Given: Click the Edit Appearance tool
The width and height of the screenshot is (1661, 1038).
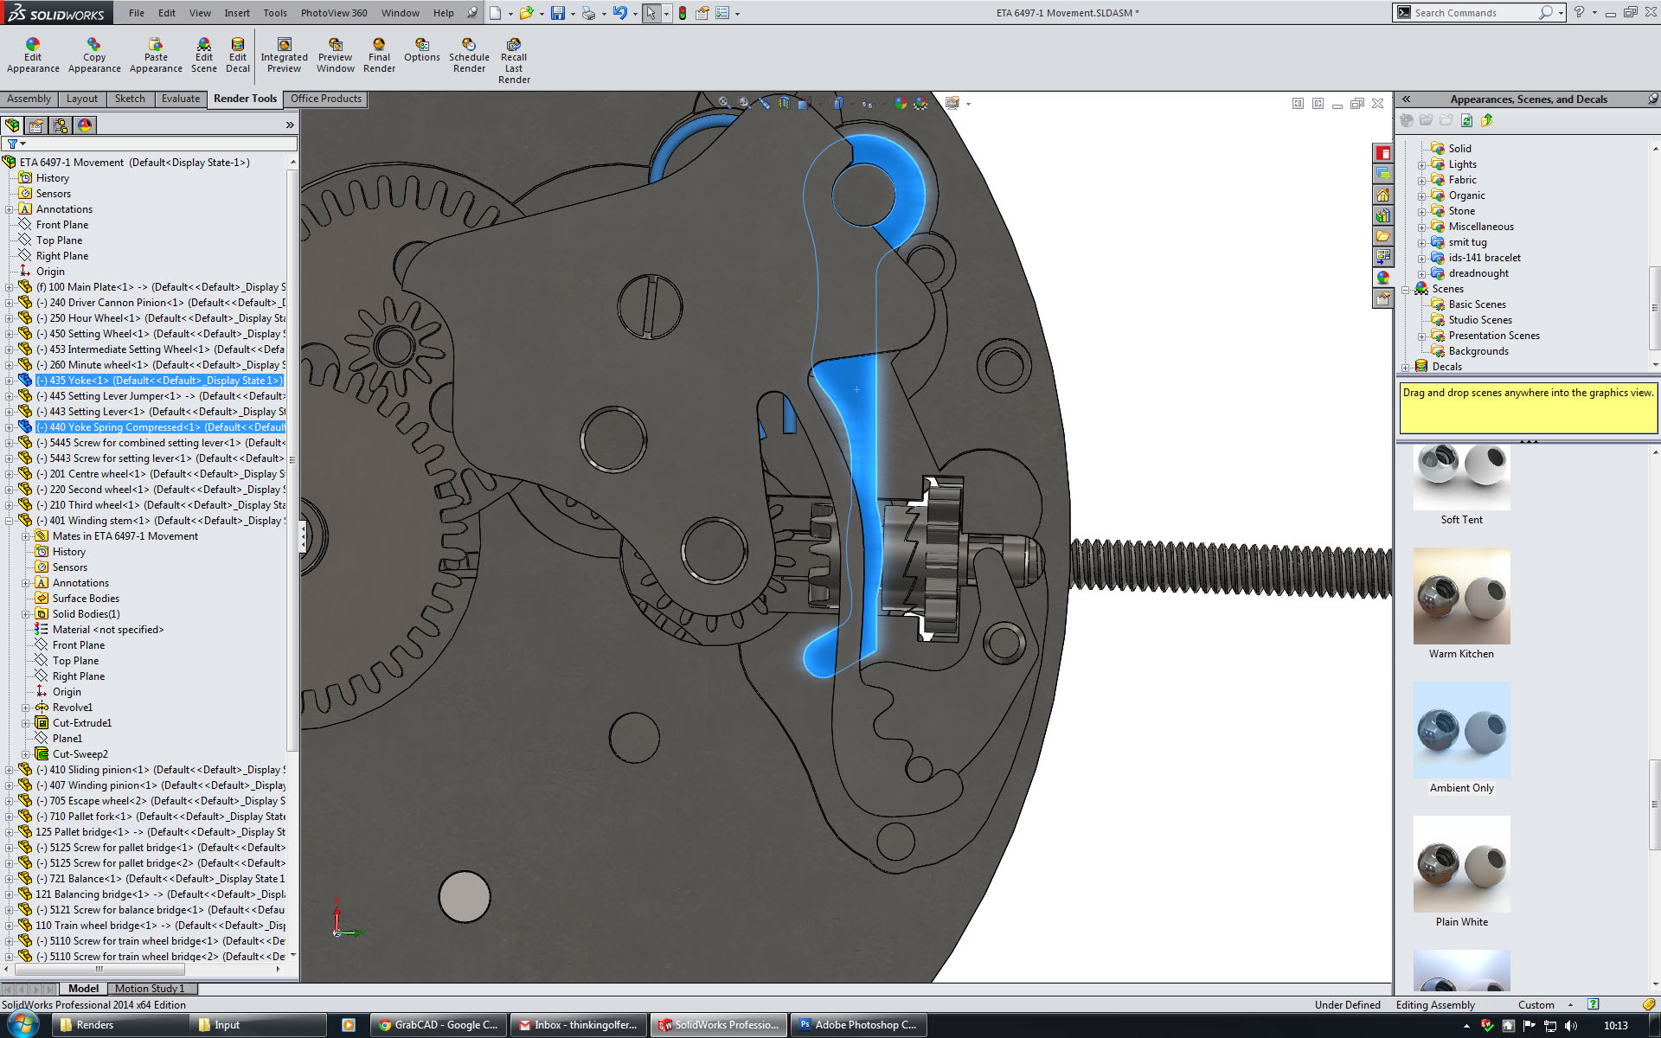Looking at the screenshot, I should point(33,55).
